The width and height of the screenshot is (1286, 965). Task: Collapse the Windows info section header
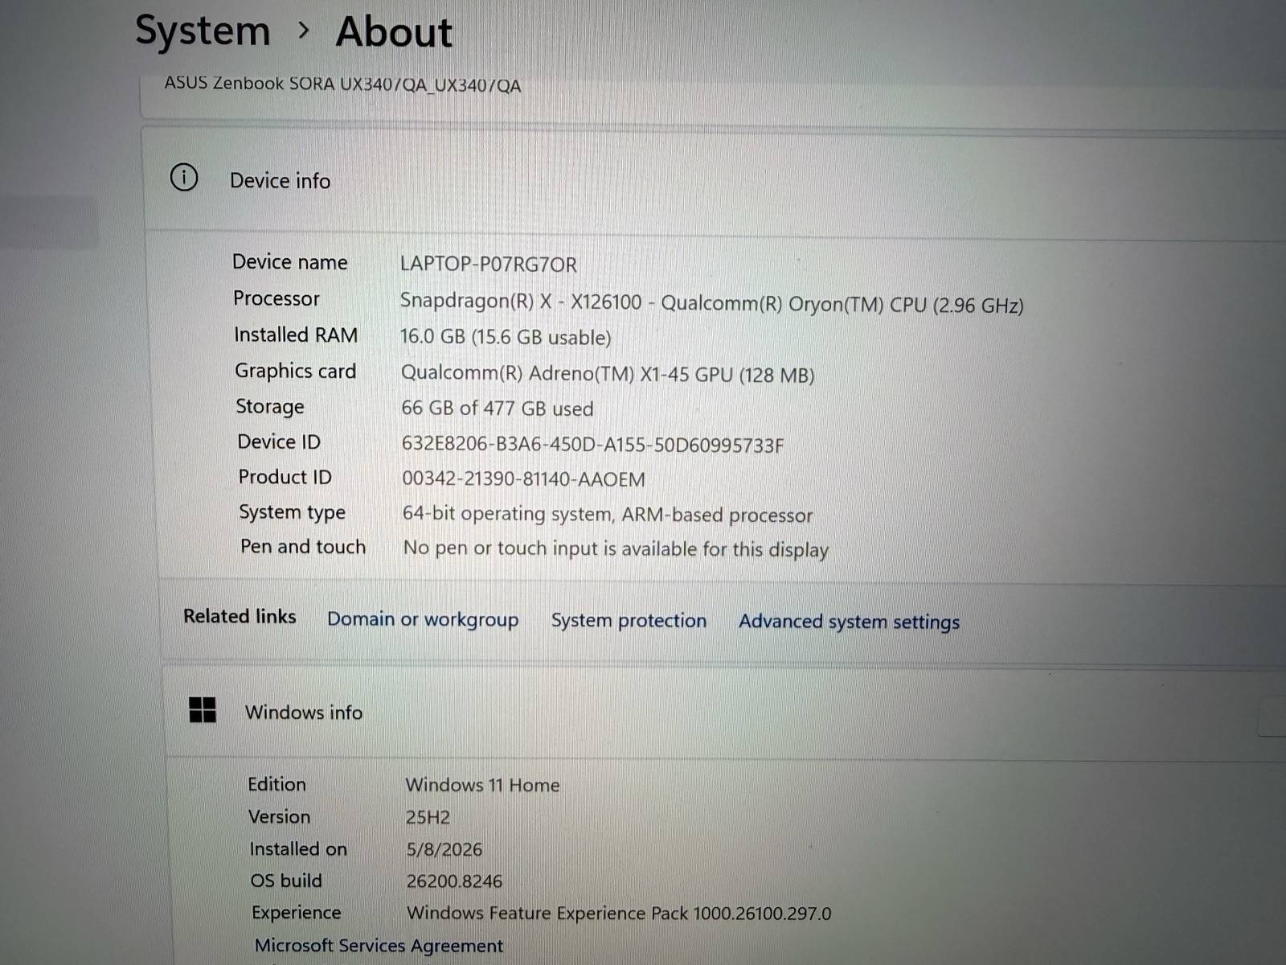(x=723, y=712)
